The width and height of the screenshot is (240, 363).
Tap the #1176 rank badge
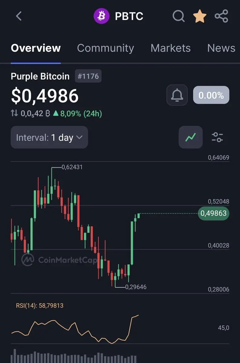pos(88,76)
